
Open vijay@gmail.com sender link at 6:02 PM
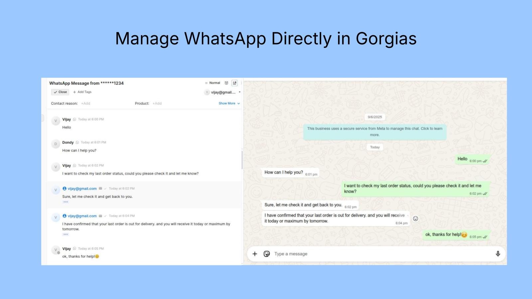tap(82, 189)
